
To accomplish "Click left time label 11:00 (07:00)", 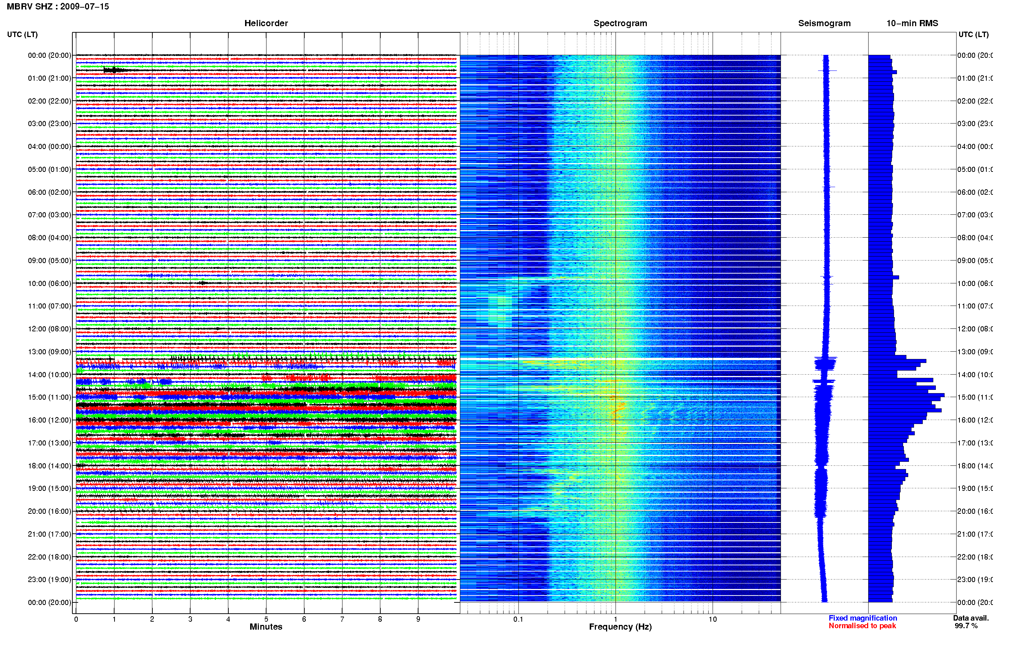I will pyautogui.click(x=49, y=306).
